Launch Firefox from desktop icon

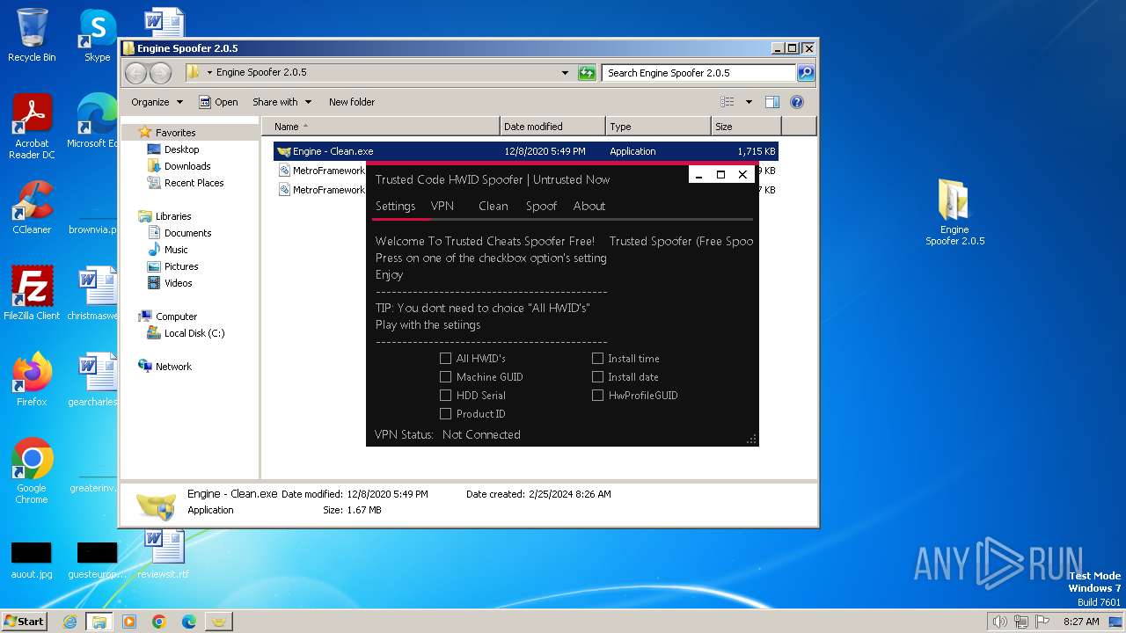click(32, 380)
